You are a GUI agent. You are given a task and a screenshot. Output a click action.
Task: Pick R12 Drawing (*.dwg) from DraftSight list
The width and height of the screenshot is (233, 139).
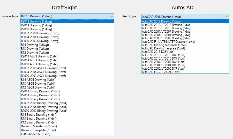click(x=35, y=53)
